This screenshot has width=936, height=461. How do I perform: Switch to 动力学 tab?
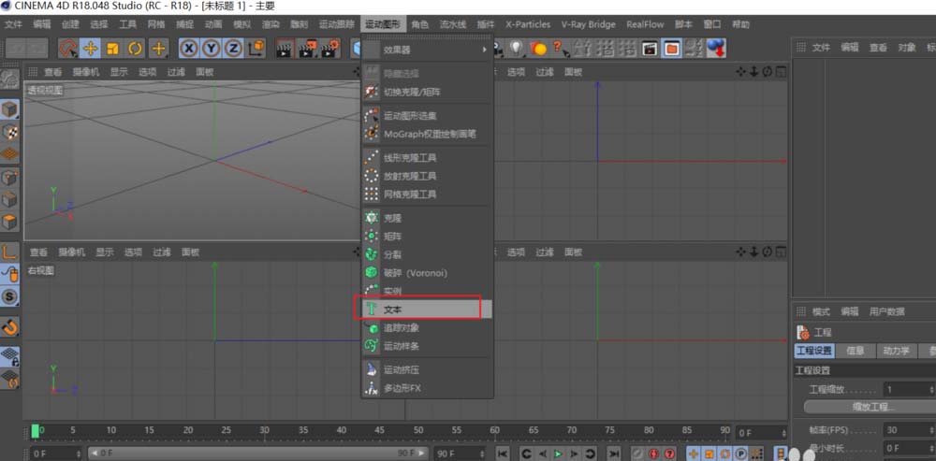897,351
